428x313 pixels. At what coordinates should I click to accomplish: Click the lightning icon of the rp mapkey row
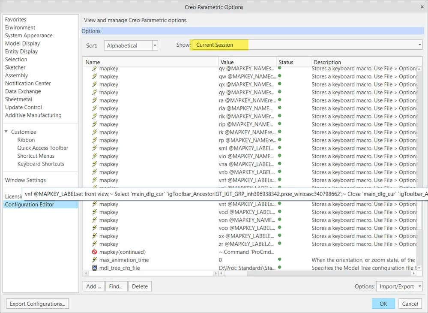coord(94,140)
